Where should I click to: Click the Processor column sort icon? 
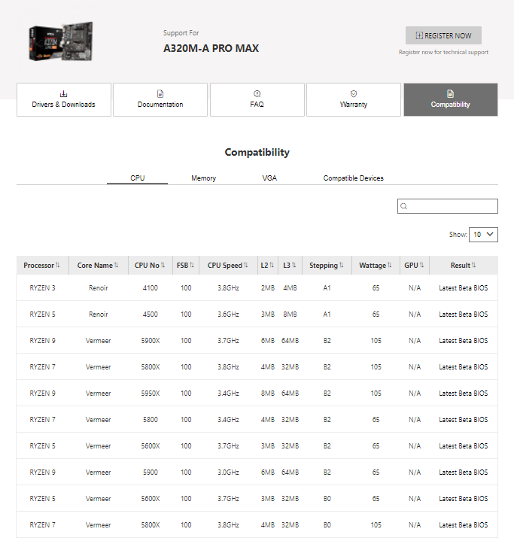click(58, 265)
